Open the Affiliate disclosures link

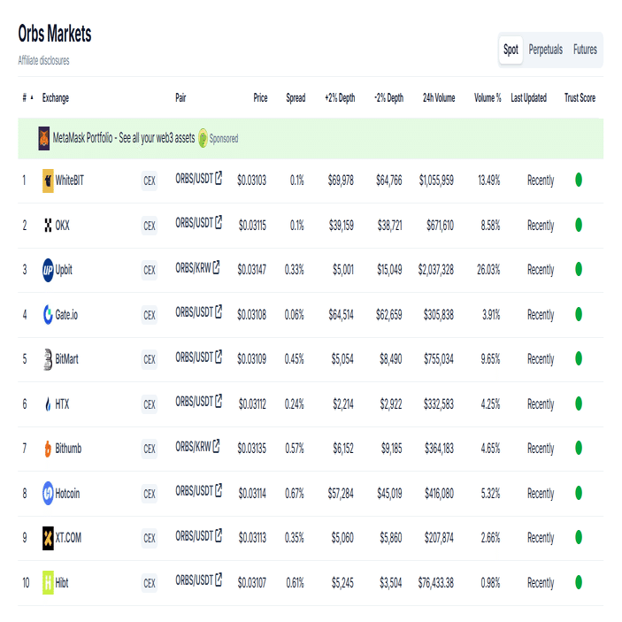click(43, 61)
